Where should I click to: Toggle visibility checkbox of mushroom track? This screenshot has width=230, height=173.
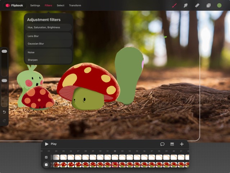coord(46,165)
